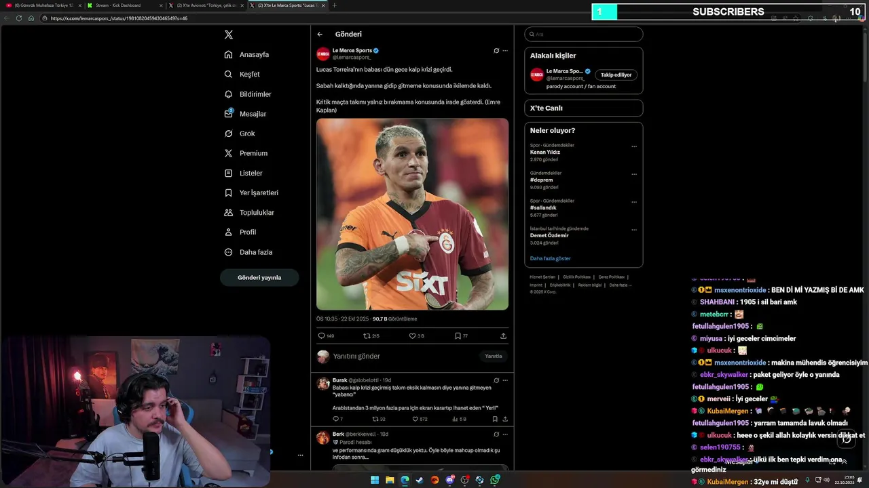Open Listeler in the sidebar
The height and width of the screenshot is (488, 869).
coord(243,173)
